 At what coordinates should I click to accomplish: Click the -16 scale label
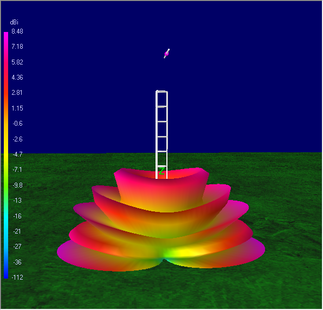click(x=17, y=216)
